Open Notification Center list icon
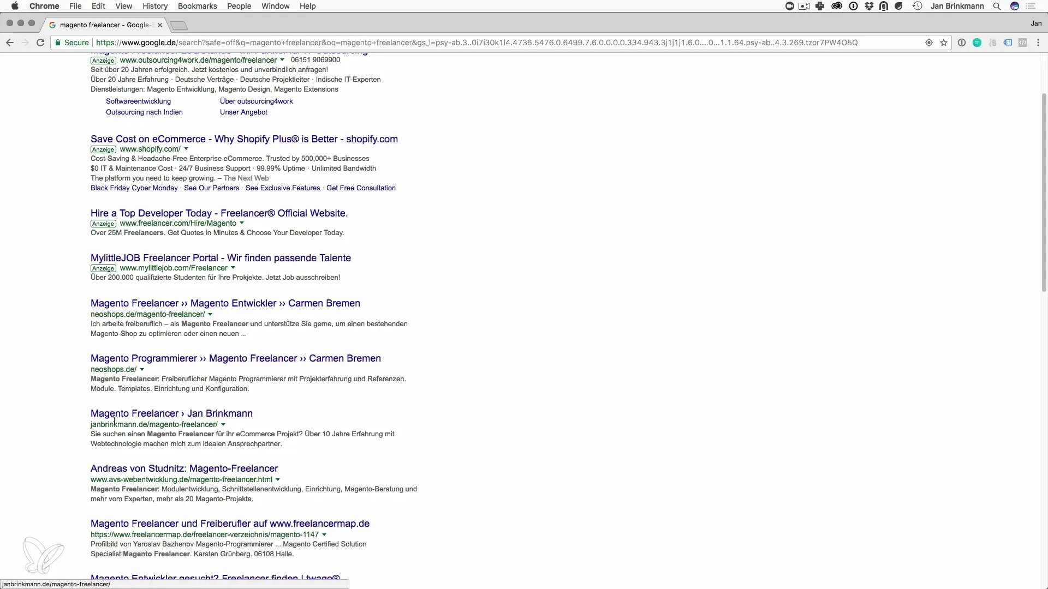Viewport: 1048px width, 589px height. point(1031,6)
